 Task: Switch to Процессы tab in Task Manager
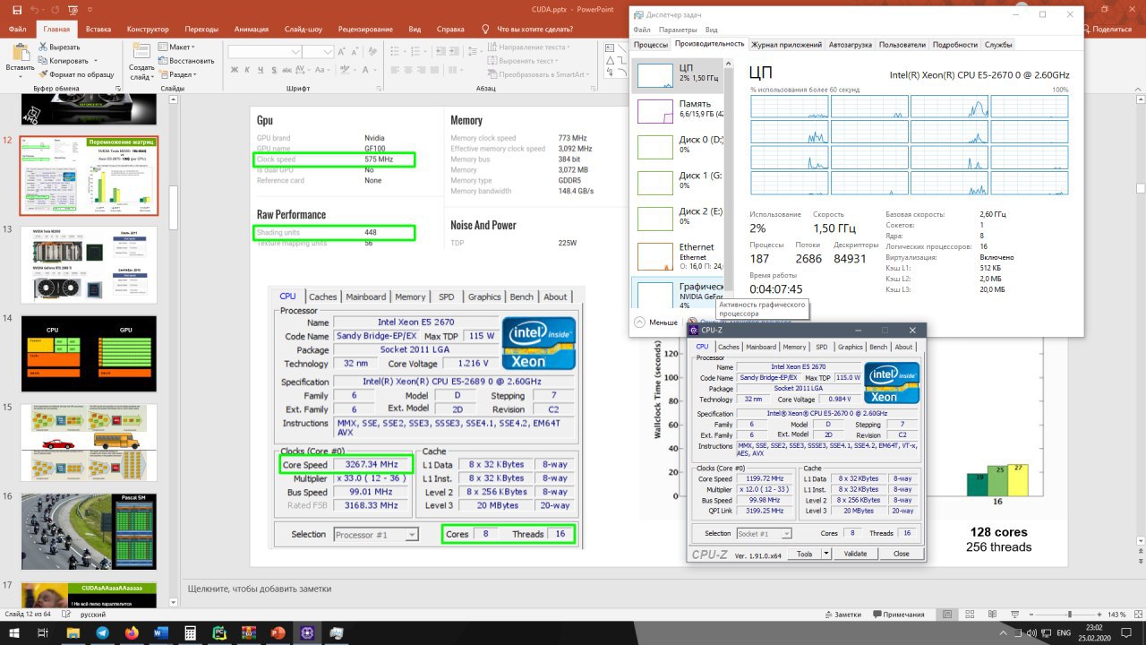(x=651, y=44)
